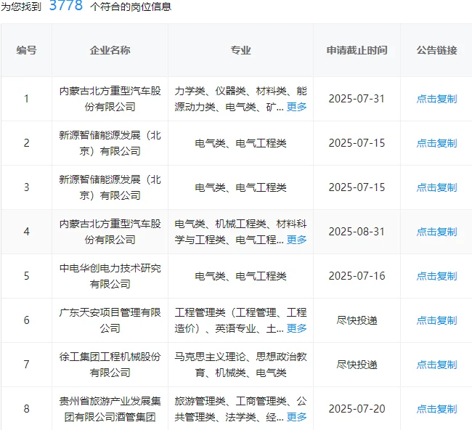Viewport: 472px width, 430px height.
Task: Expand 更多 majors in row 8
Action: (x=296, y=417)
